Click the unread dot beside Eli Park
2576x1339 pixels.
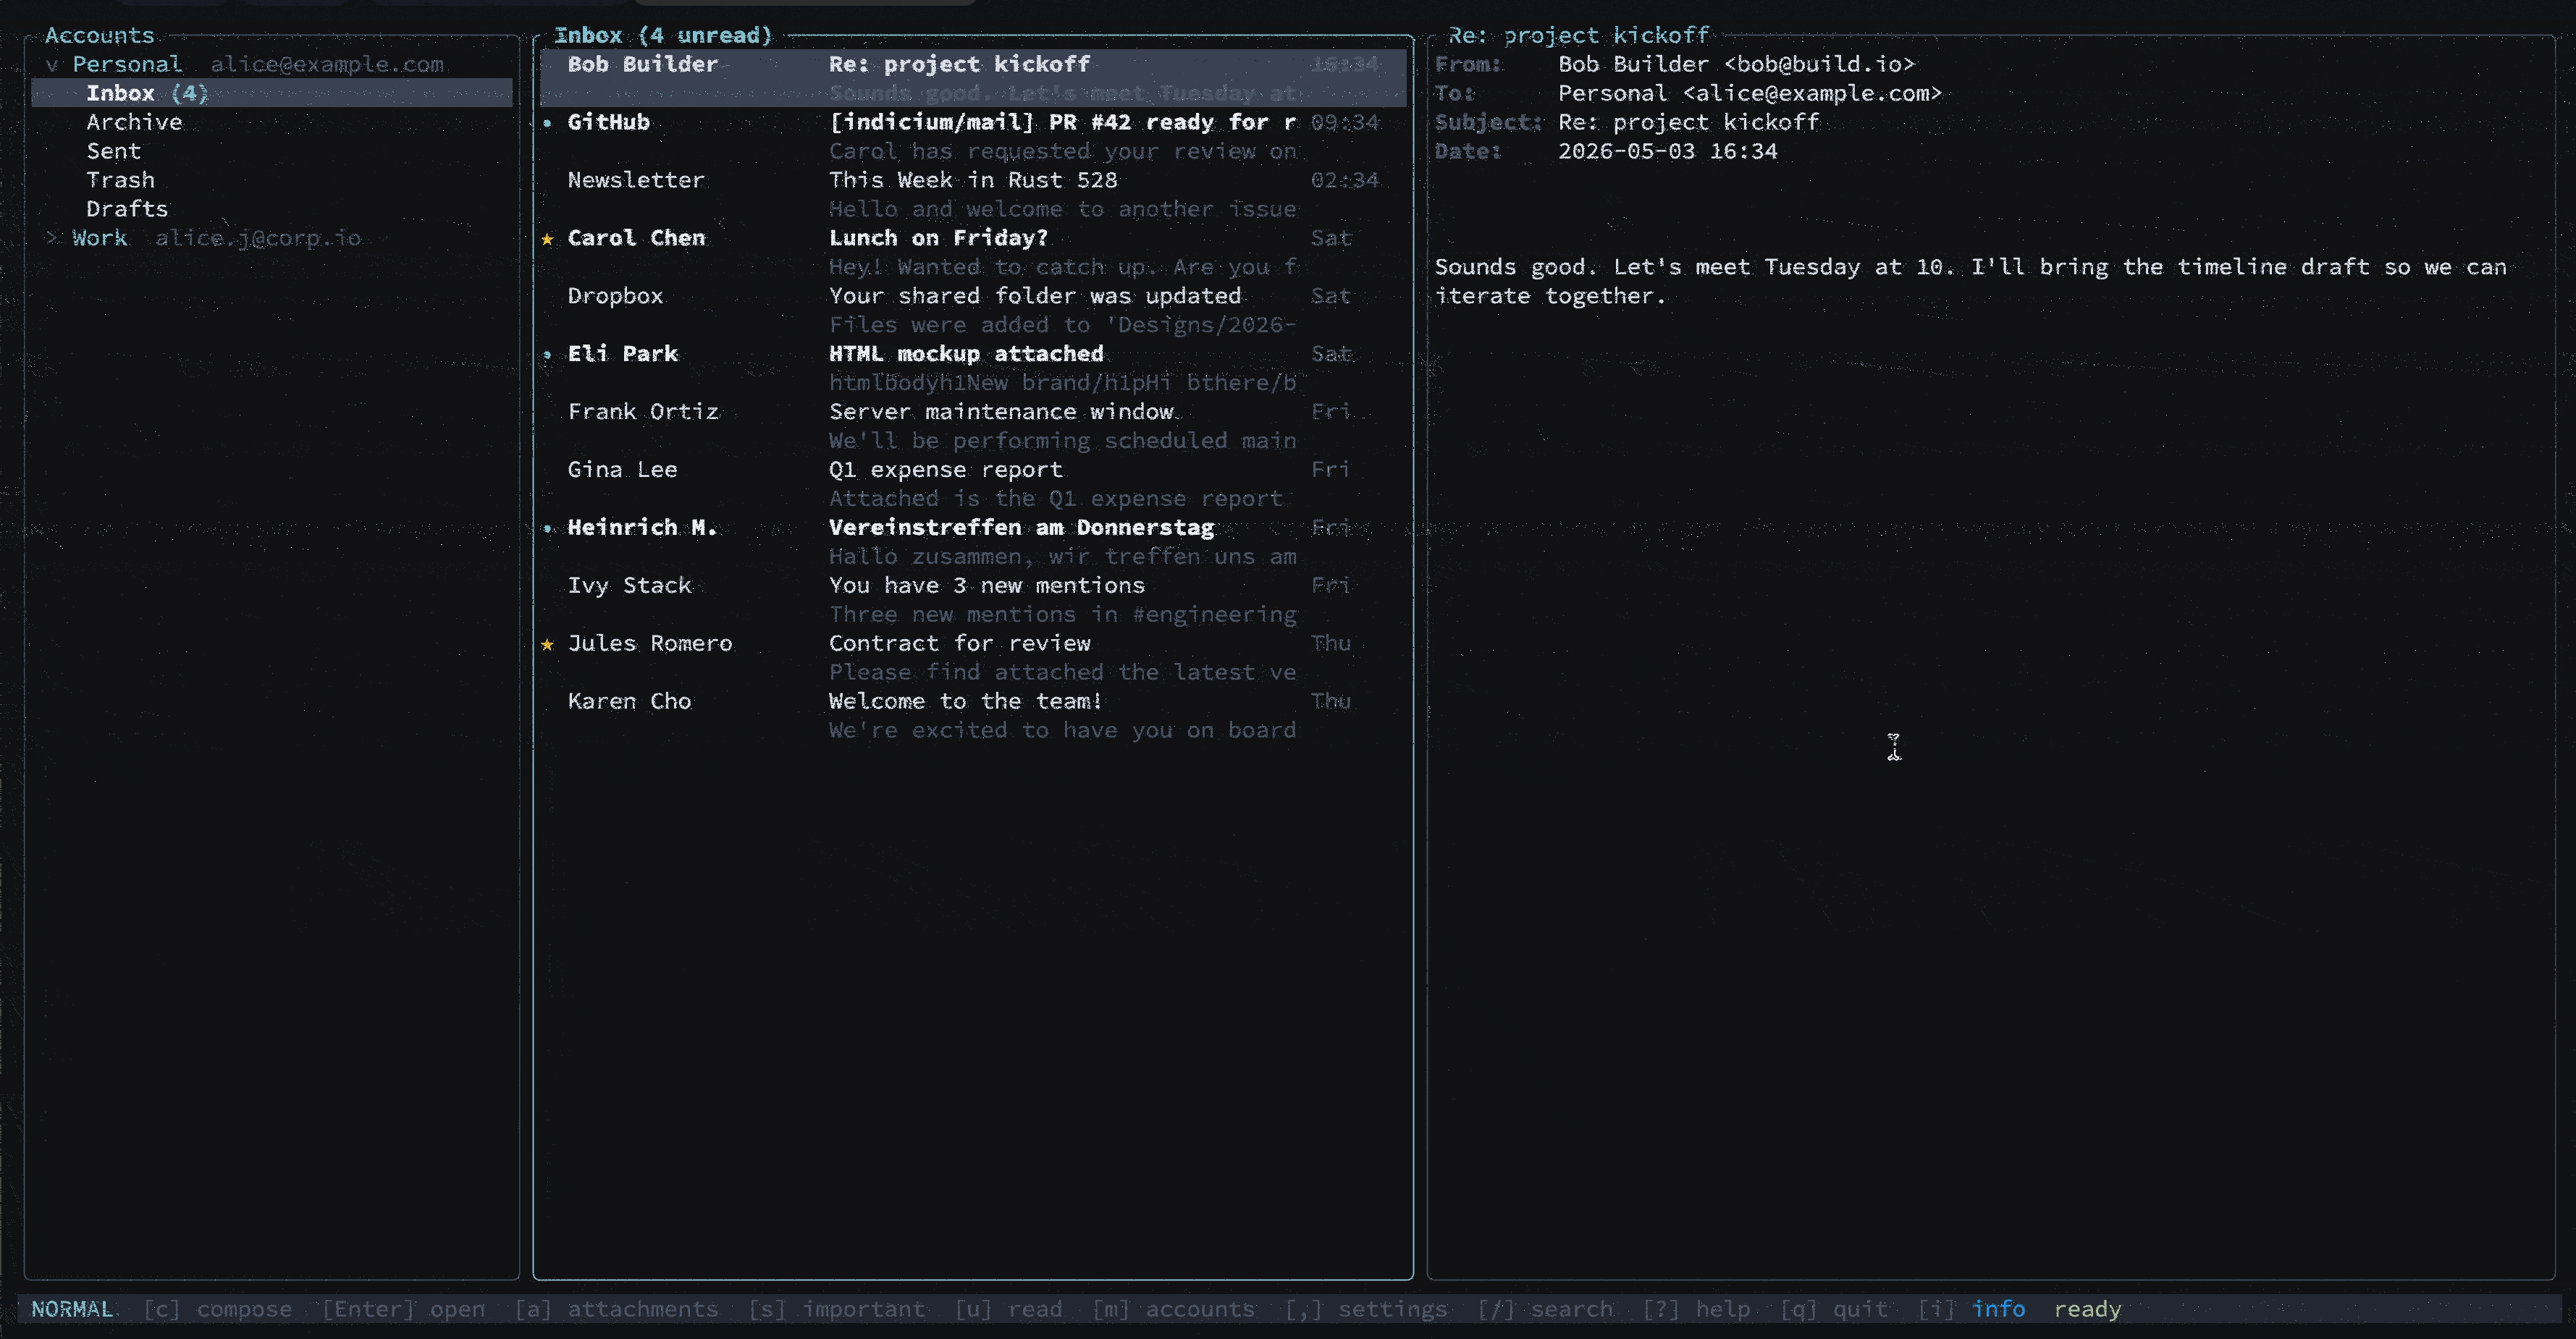(x=547, y=355)
